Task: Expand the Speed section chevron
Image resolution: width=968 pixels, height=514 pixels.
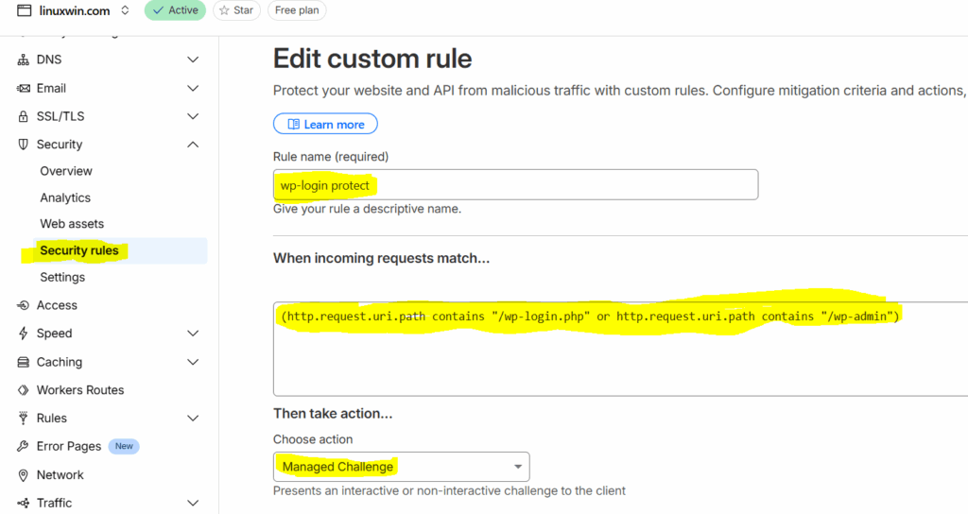Action: tap(193, 334)
